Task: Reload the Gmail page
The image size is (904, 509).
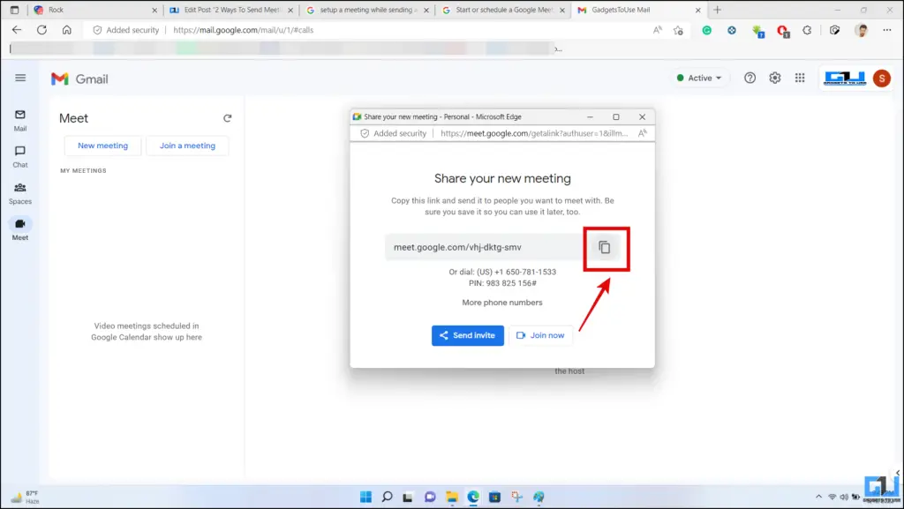Action: [41, 30]
